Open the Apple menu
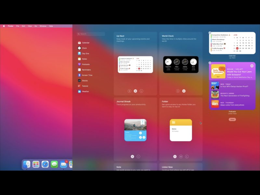 (x=4, y=26)
